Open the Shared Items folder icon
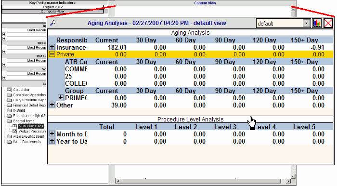The image size is (337, 186). pos(9,121)
